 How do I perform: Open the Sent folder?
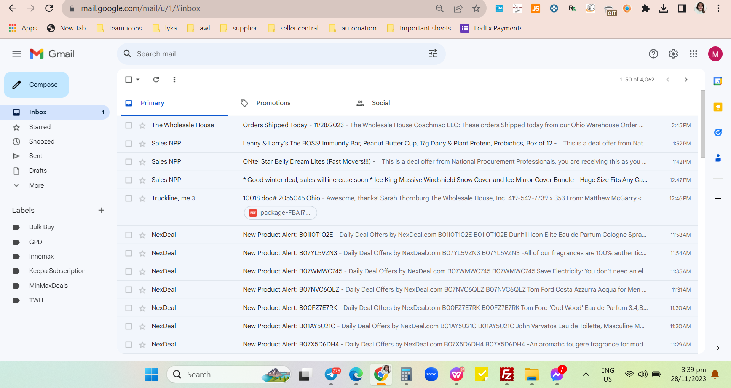click(55, 156)
